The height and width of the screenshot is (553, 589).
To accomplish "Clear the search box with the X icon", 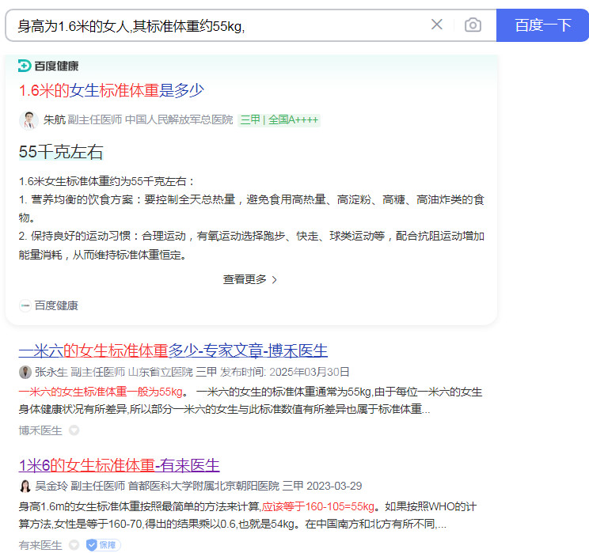I will tap(436, 25).
